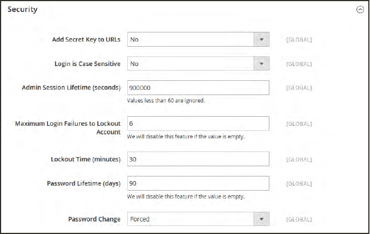Viewport: 370px width, 234px height.
Task: Open the Add Secret Key to URLs dropdown
Action: [x=198, y=39]
